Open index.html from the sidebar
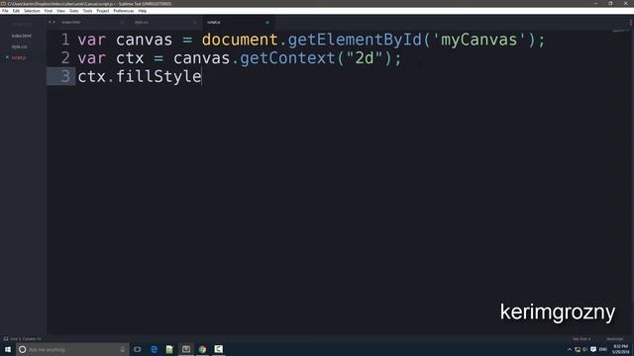This screenshot has height=356, width=634. tap(22, 36)
